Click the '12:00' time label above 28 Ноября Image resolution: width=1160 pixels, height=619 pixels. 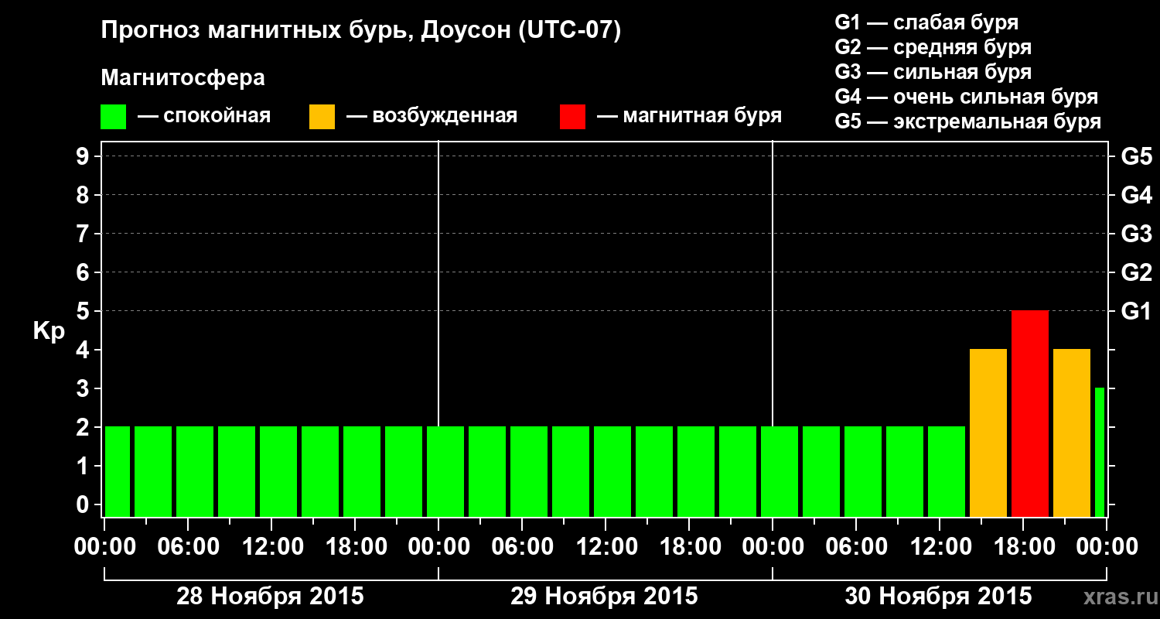(x=272, y=547)
